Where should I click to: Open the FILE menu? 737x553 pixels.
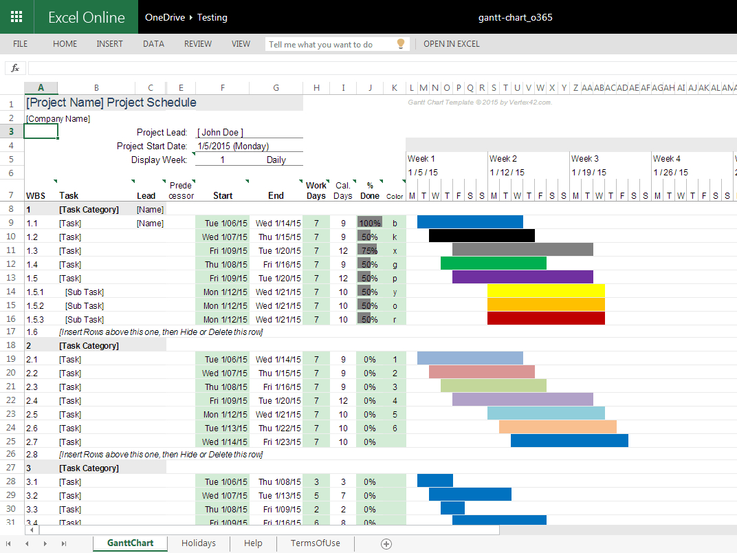click(20, 43)
